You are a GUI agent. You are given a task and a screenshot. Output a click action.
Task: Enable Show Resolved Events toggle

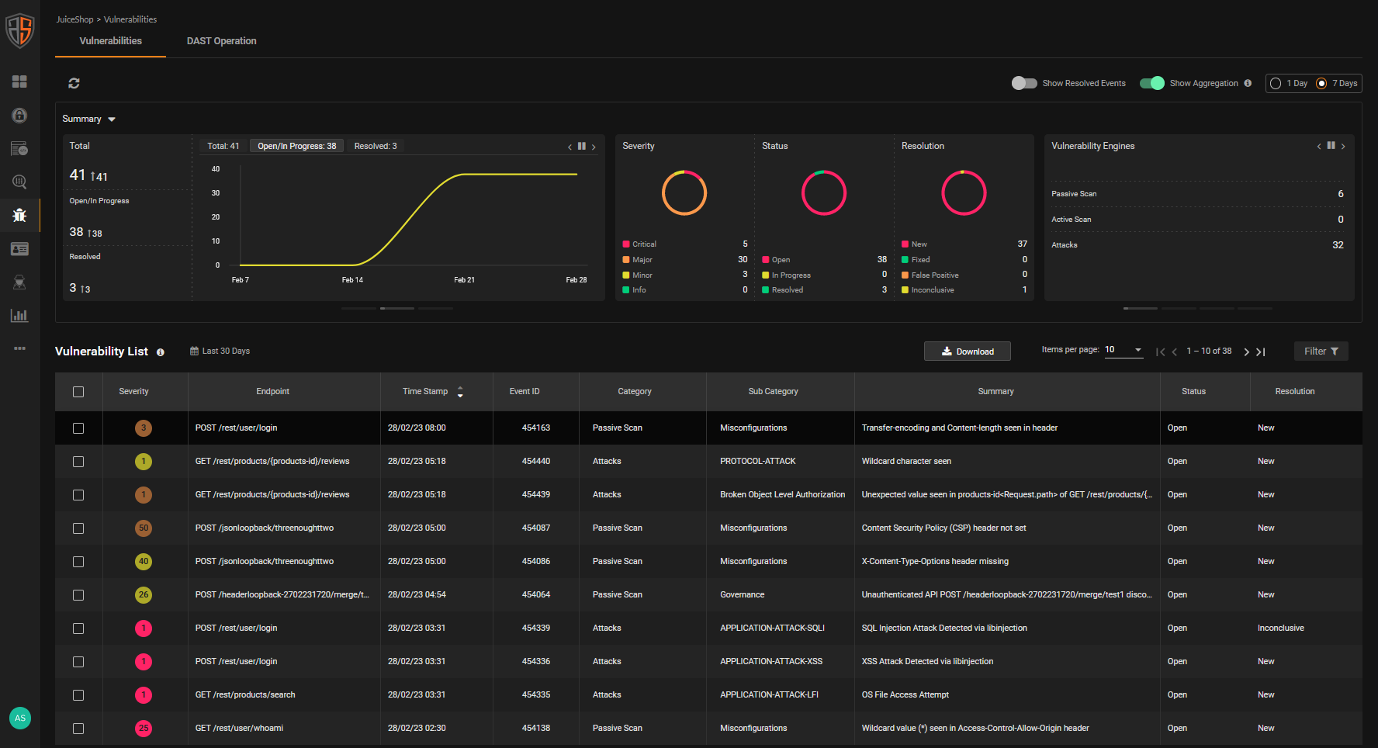tap(1024, 83)
